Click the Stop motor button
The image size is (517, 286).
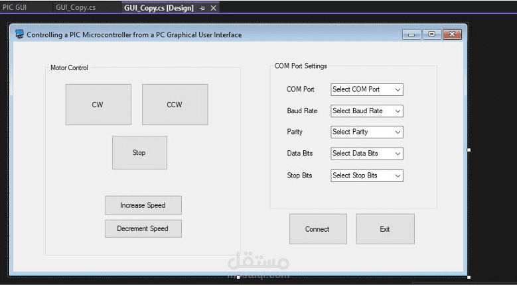pyautogui.click(x=139, y=152)
